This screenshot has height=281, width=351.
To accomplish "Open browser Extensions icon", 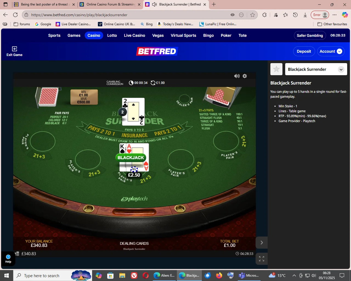I will point(264,15).
